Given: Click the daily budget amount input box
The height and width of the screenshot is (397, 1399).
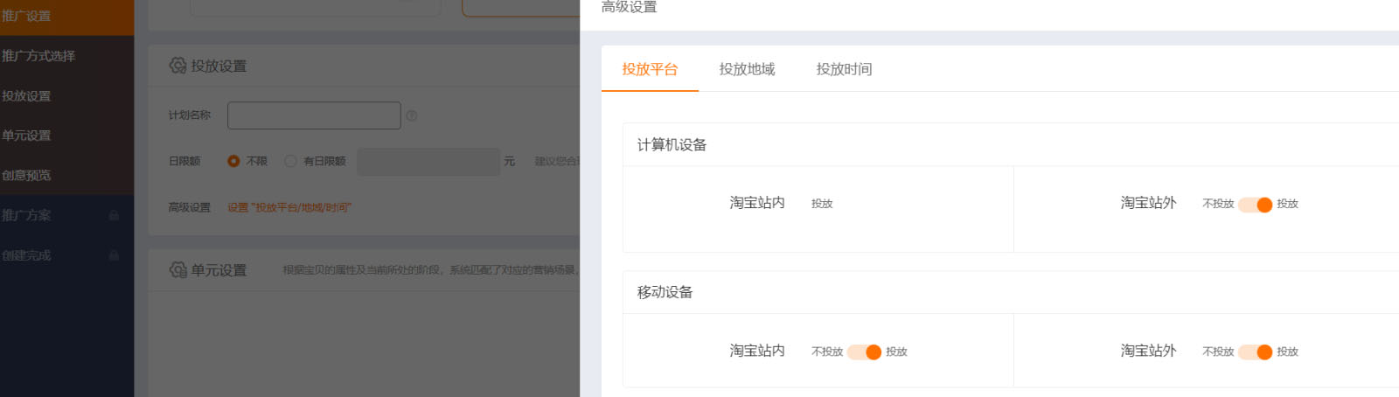Looking at the screenshot, I should pos(428,162).
